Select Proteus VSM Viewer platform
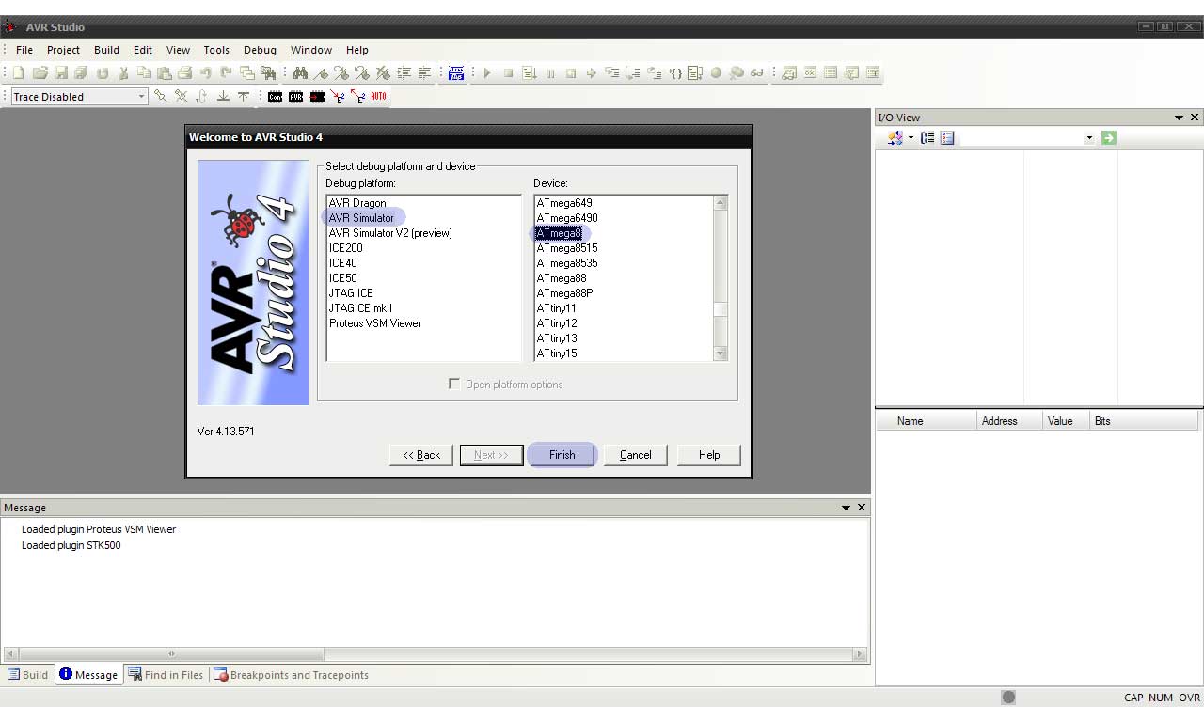Screen dimensions: 1204x722 click(x=374, y=323)
